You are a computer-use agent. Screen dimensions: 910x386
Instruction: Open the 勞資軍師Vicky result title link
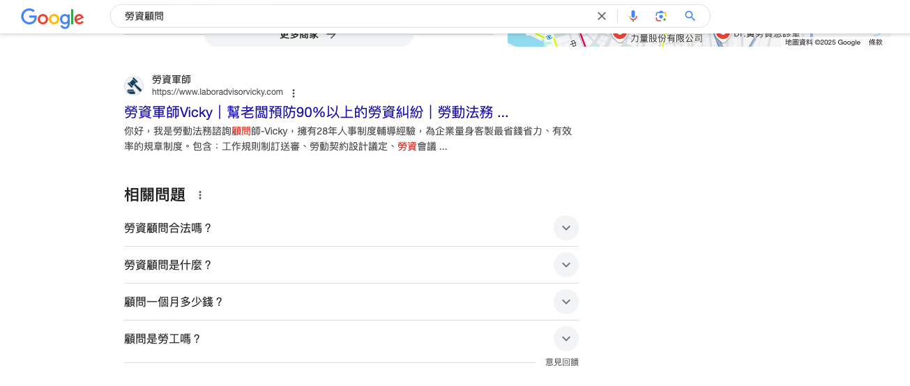[316, 112]
